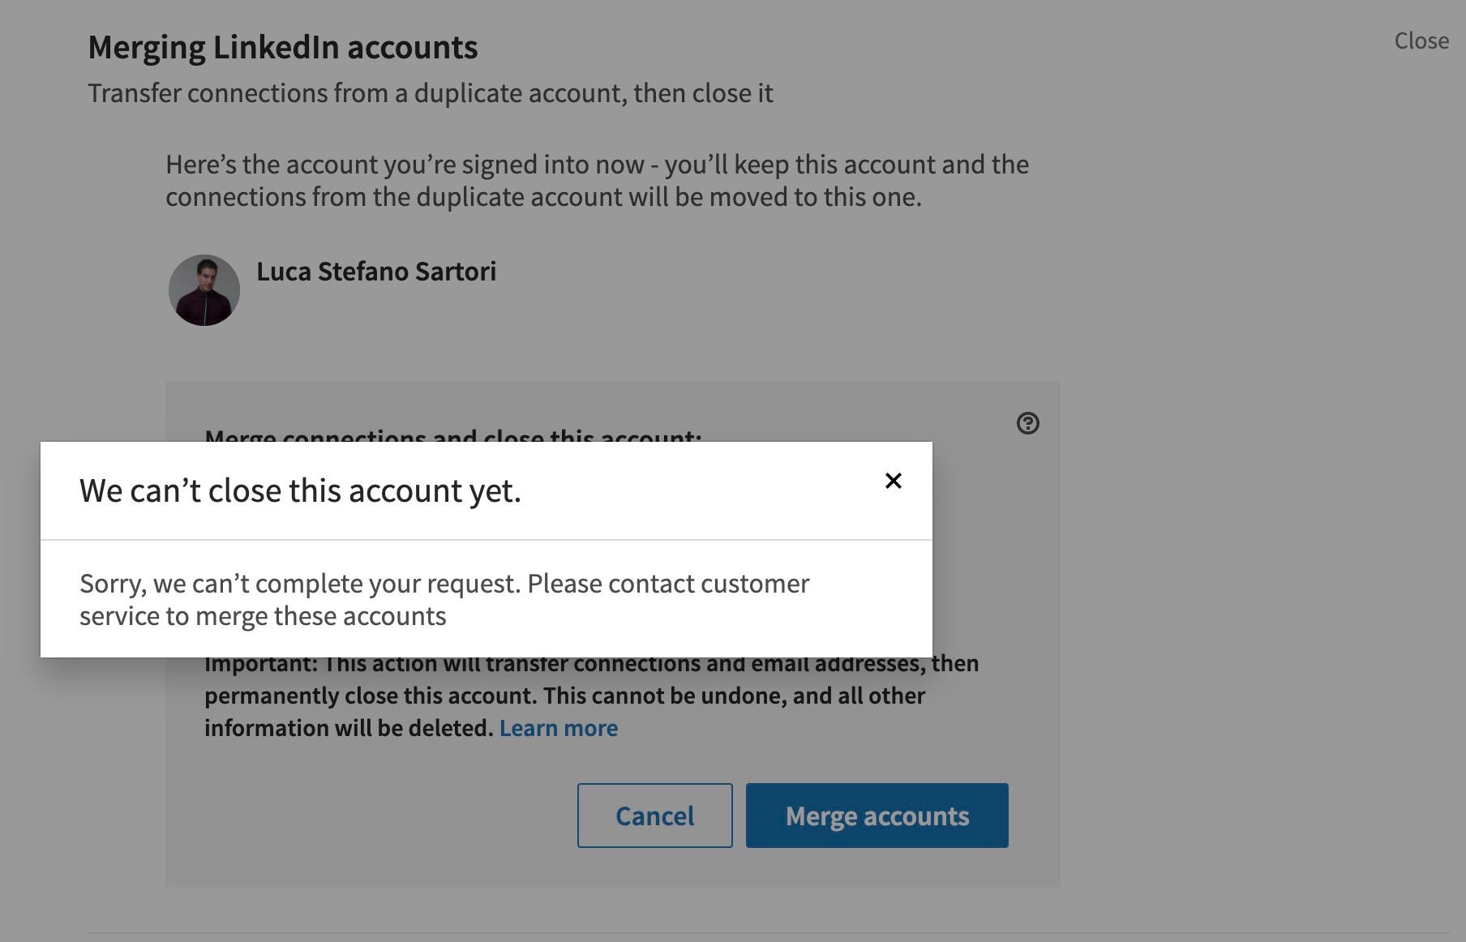The width and height of the screenshot is (1466, 942).
Task: Click the Merge accounts button
Action: (x=877, y=816)
